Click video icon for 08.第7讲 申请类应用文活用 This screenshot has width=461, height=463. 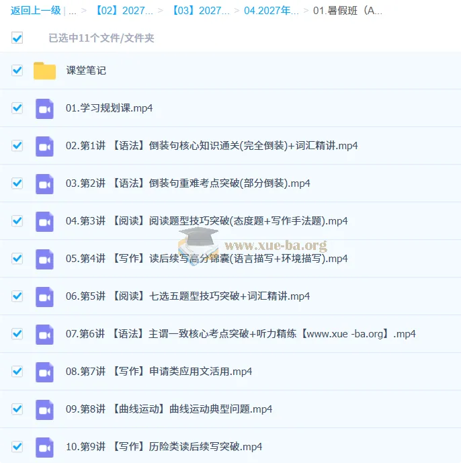44,372
